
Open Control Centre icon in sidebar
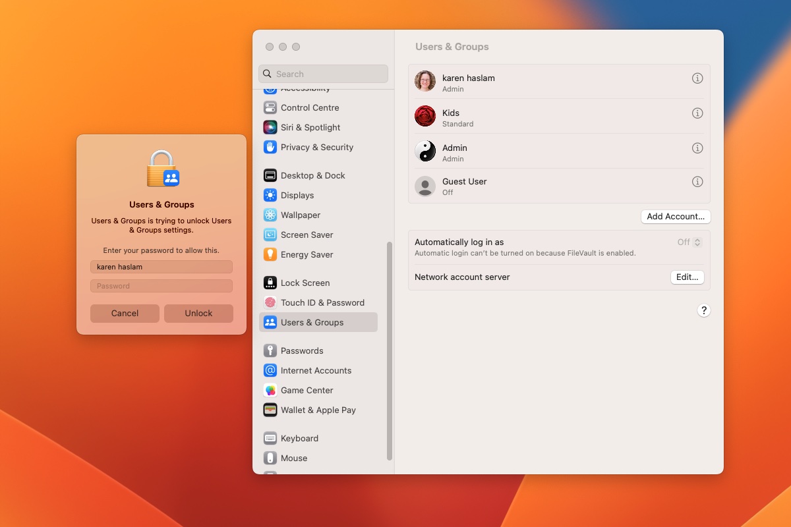click(270, 107)
